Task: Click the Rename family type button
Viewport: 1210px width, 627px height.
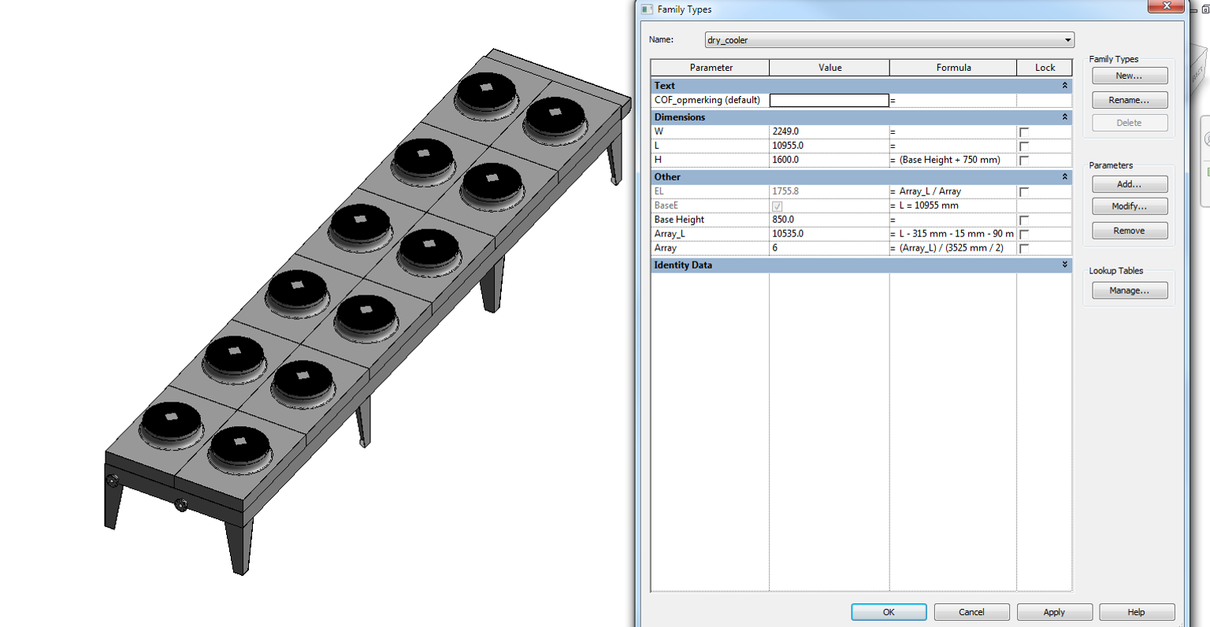Action: (1130, 100)
